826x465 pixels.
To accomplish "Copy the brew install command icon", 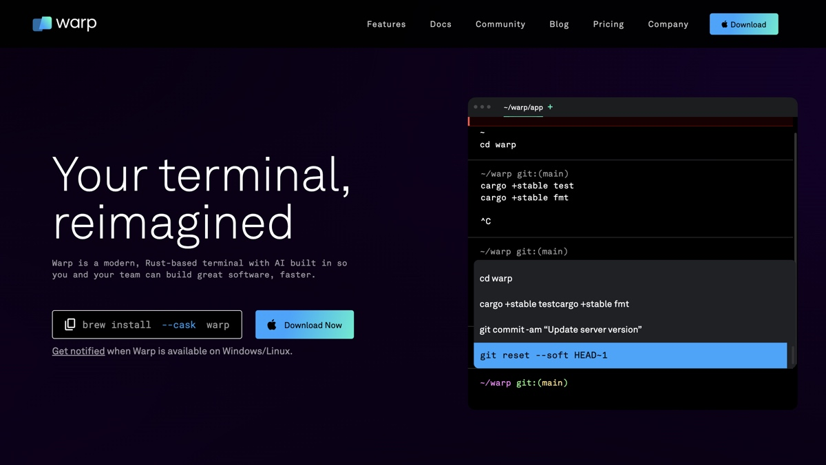I will tap(70, 325).
